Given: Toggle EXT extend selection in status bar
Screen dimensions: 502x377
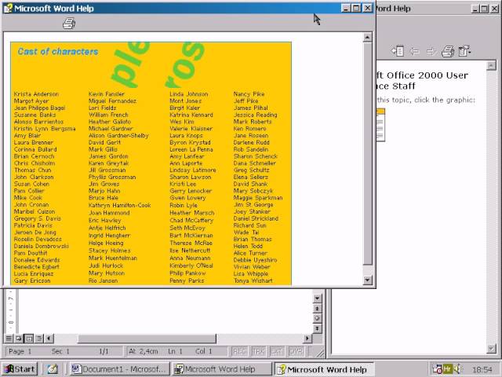Looking at the screenshot, I should coord(277,351).
